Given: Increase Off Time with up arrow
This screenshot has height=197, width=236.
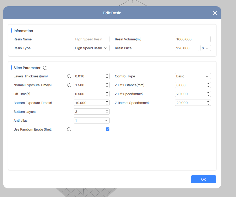Looking at the screenshot, I should click(x=107, y=93).
